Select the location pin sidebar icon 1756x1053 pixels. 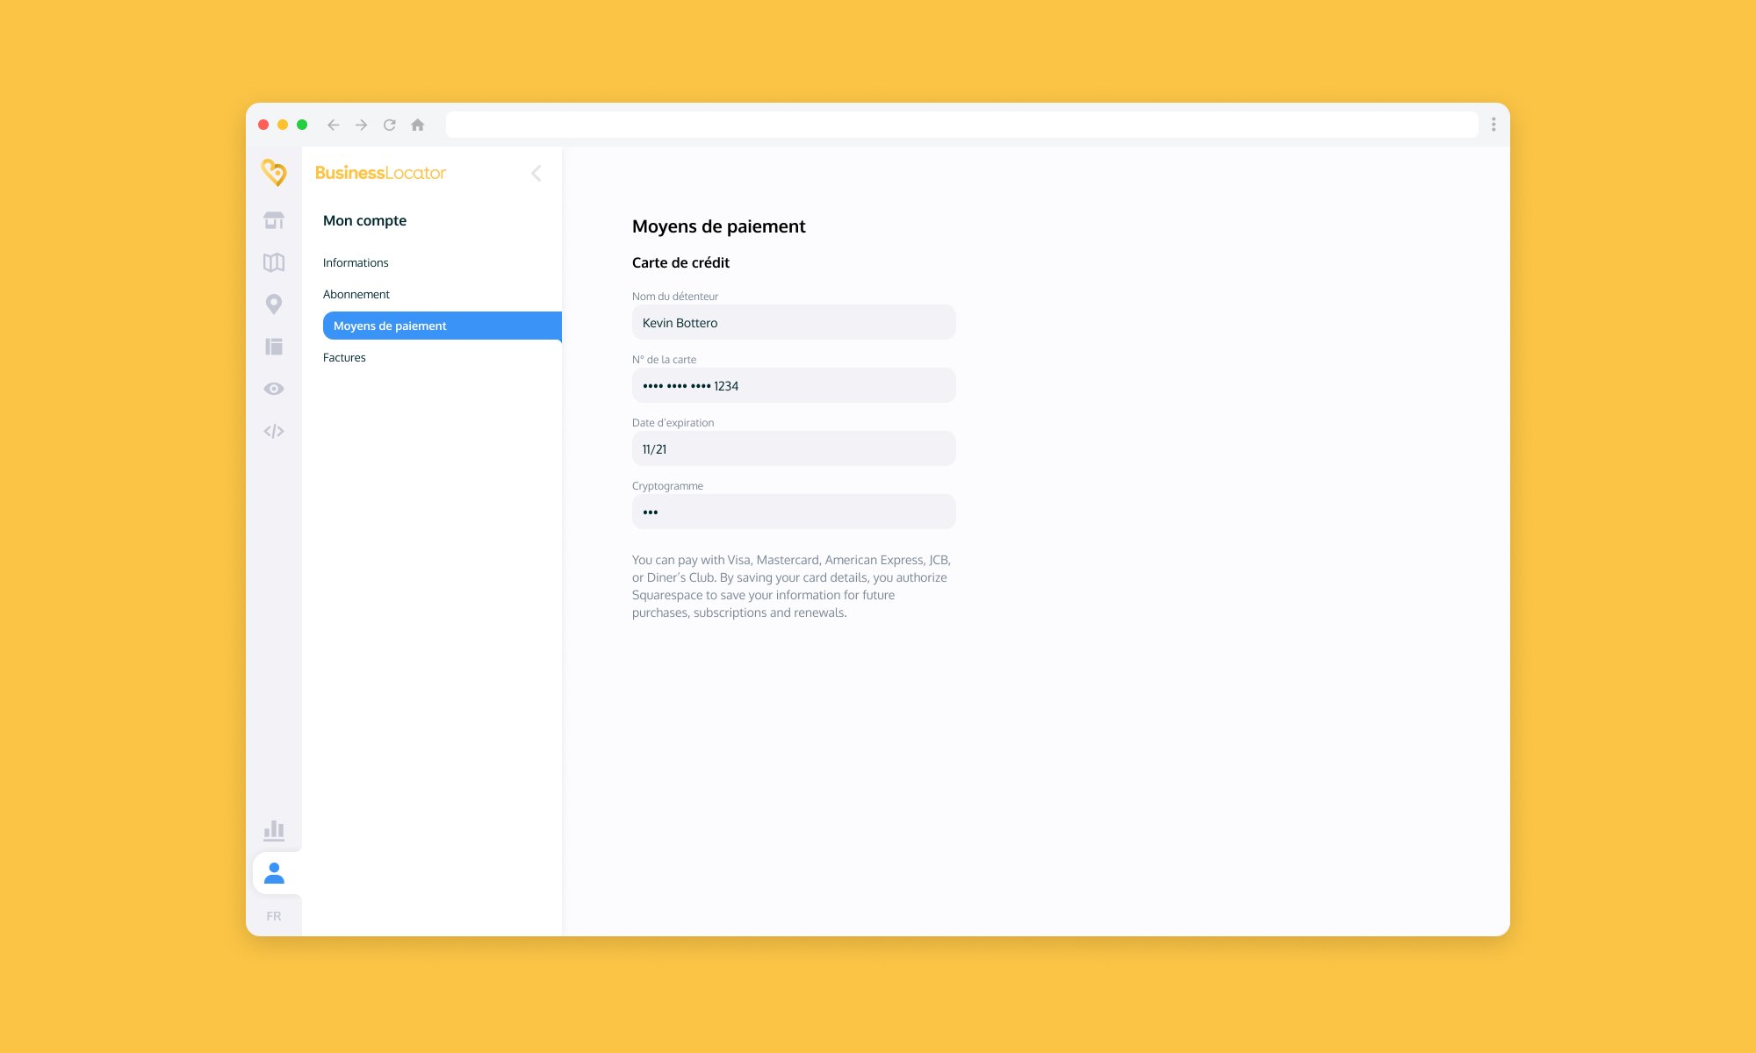pyautogui.click(x=274, y=304)
